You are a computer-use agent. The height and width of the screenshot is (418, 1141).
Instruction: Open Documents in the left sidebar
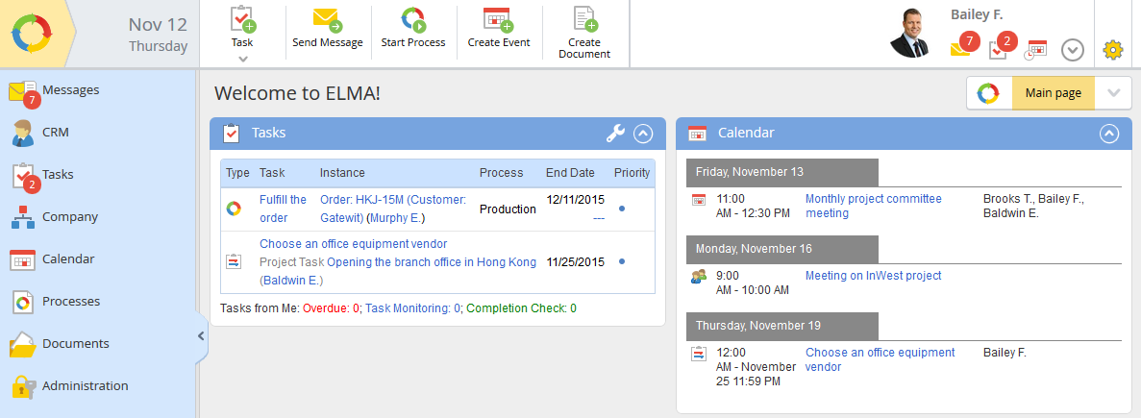[x=76, y=343]
